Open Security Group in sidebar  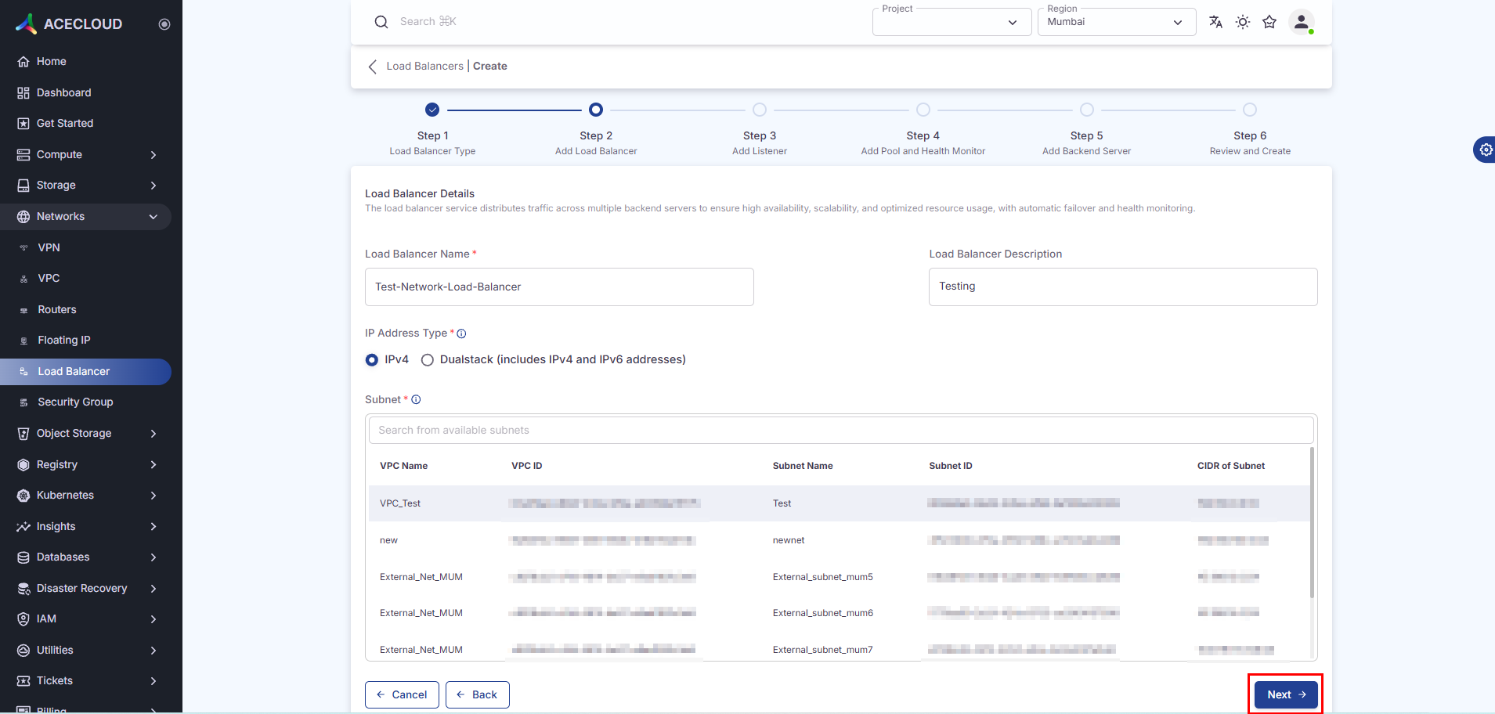pos(75,402)
